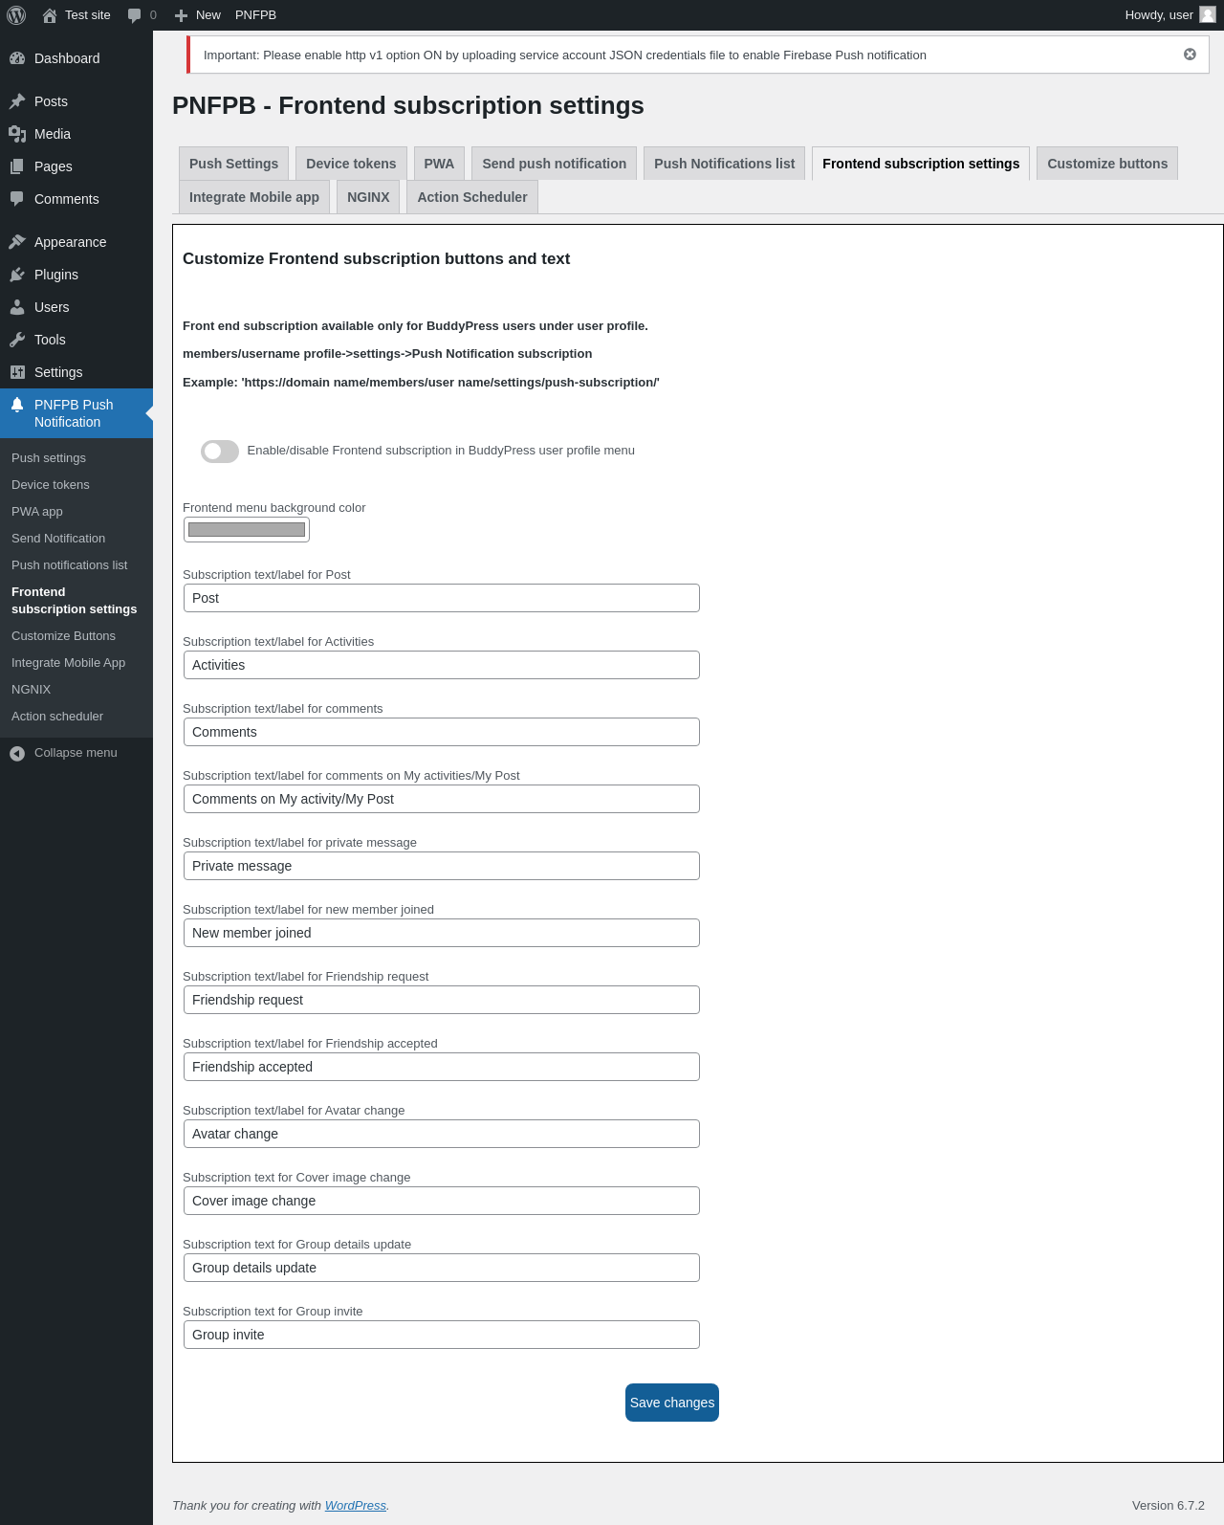The width and height of the screenshot is (1224, 1525).
Task: Open Frontend subscription settings in sidebar submenu
Action: click(75, 601)
